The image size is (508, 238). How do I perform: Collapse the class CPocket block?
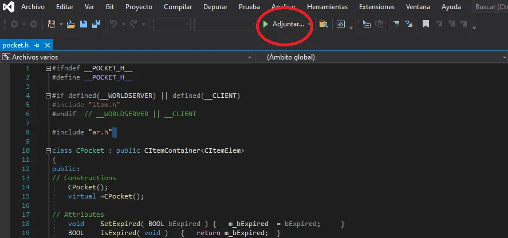tap(49, 150)
